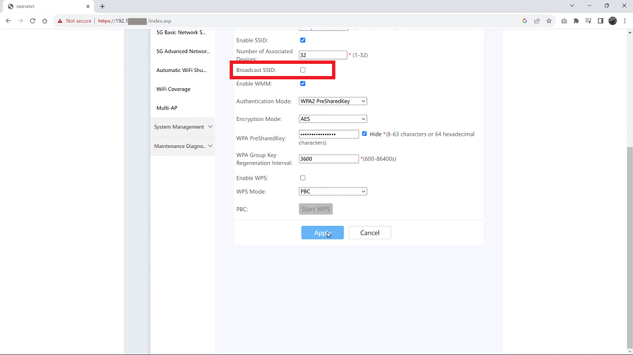Open the WPS Mode dropdown
Screen dimensions: 633x355
(333, 192)
